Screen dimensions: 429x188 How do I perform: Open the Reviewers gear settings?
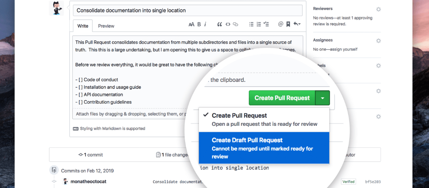[379, 9]
